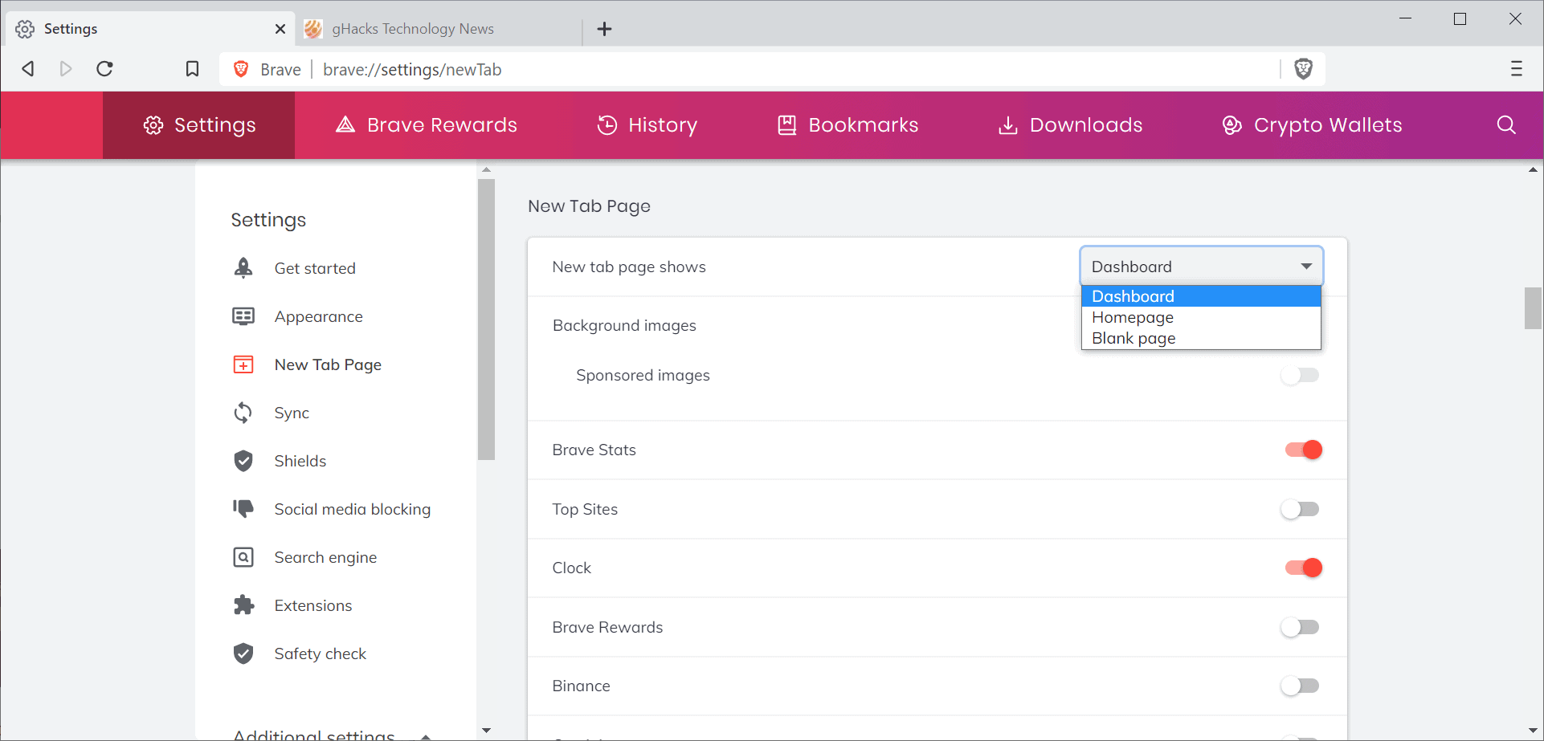Open the Downloads header tab
This screenshot has height=741, width=1544.
point(1069,125)
